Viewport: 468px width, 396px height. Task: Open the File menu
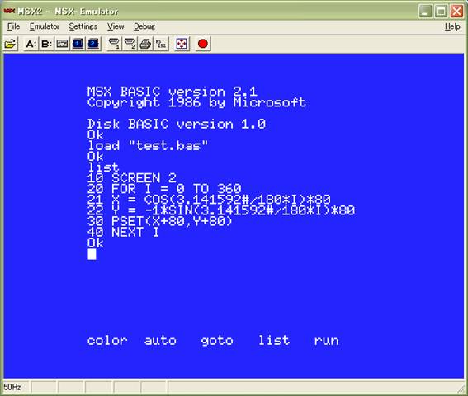point(13,26)
